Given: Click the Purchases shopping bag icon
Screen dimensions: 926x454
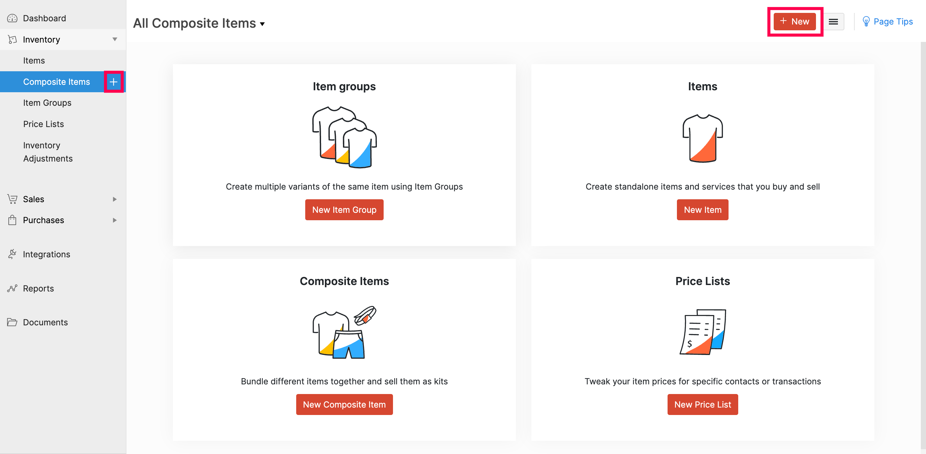Looking at the screenshot, I should coord(12,220).
